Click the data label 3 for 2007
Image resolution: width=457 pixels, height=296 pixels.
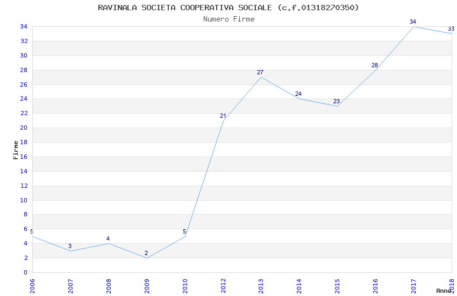tap(70, 246)
